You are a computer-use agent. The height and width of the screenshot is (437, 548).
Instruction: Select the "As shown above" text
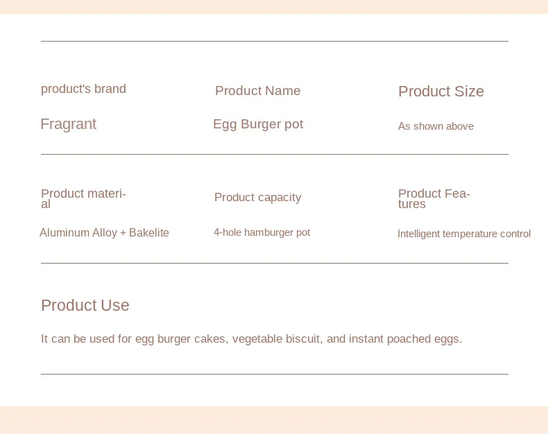(436, 126)
